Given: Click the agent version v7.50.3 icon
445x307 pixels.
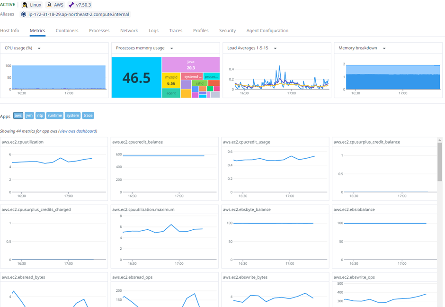Looking at the screenshot, I should point(71,5).
